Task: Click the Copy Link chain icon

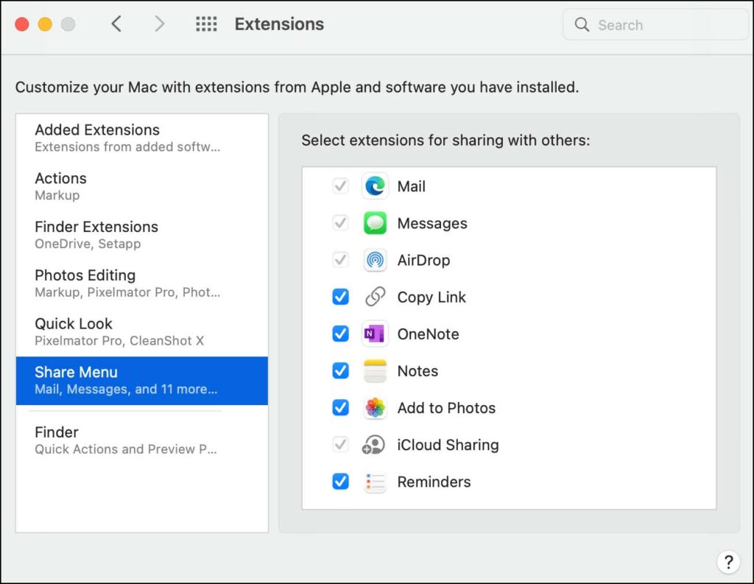Action: click(x=375, y=297)
